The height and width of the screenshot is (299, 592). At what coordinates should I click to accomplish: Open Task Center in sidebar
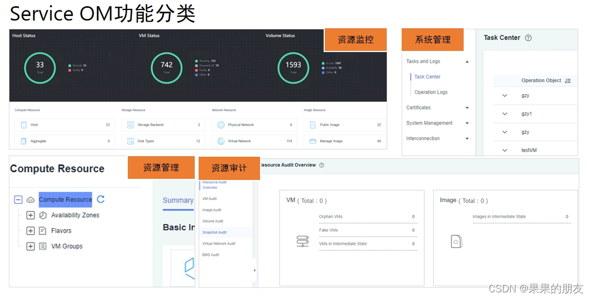click(x=427, y=77)
